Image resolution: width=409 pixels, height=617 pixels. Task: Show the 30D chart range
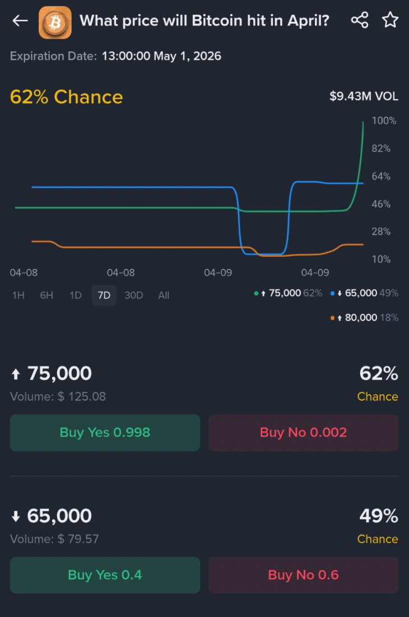[x=134, y=295]
